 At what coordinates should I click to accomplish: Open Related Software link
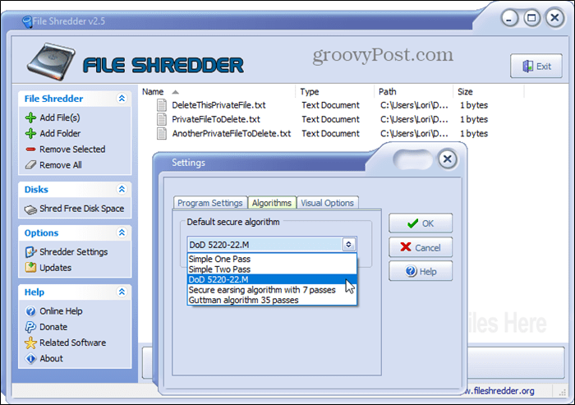tap(72, 343)
